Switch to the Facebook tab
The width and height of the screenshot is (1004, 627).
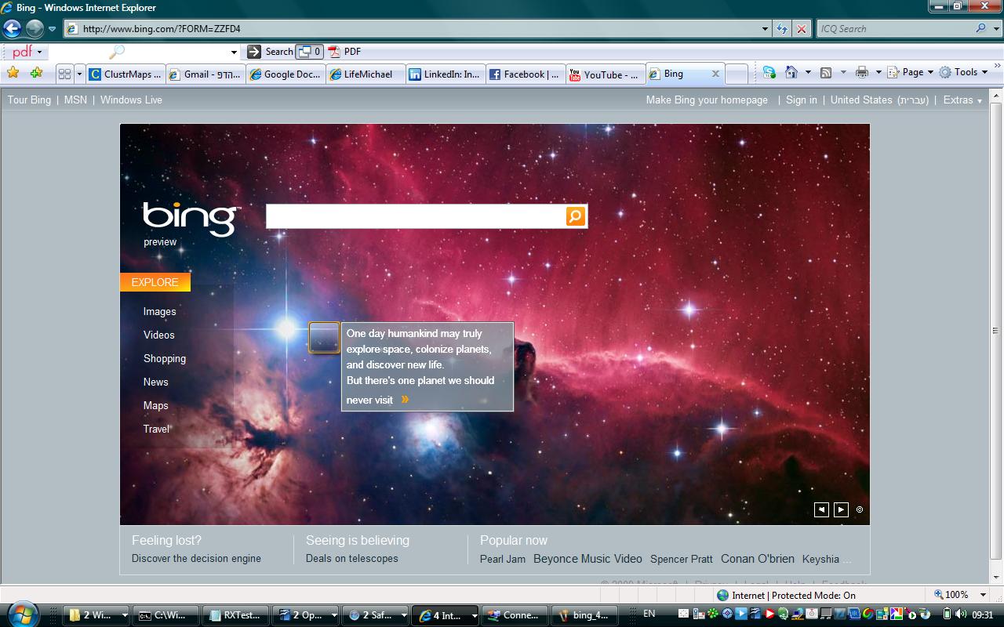(x=526, y=74)
